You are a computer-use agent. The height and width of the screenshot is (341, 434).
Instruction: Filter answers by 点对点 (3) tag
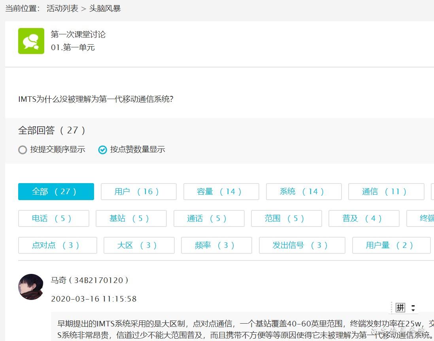click(57, 245)
